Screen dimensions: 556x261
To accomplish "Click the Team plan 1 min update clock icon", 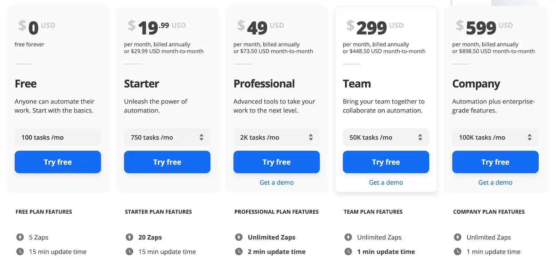I will [x=348, y=252].
